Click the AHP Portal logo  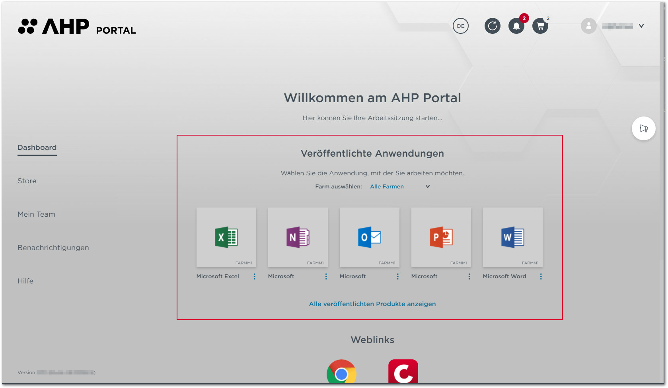[x=77, y=26]
